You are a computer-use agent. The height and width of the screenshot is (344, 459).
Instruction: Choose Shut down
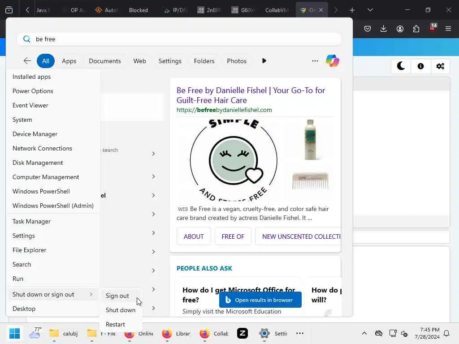(121, 310)
